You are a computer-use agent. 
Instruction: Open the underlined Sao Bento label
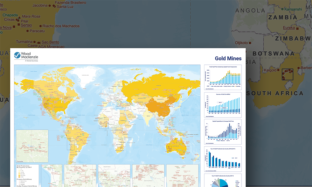pyautogui.click(x=50, y=42)
